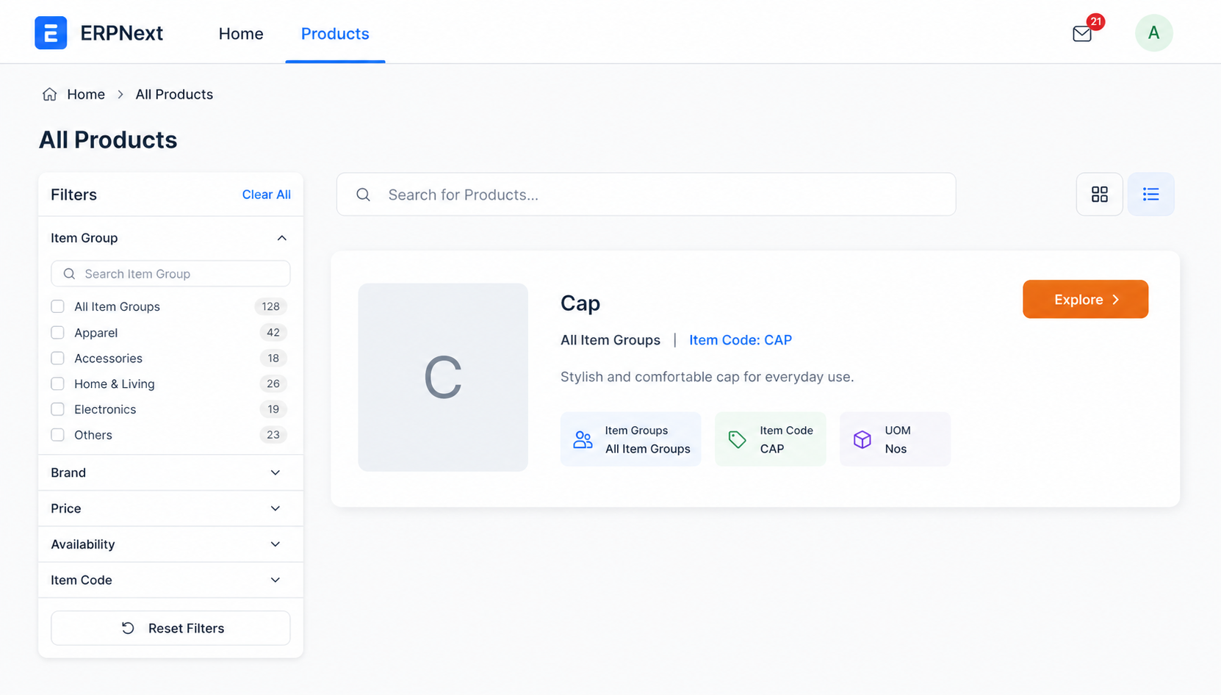This screenshot has width=1221, height=695.
Task: Click the UOM cube icon
Action: point(862,439)
